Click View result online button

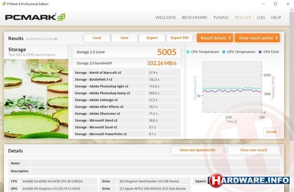point(257,38)
